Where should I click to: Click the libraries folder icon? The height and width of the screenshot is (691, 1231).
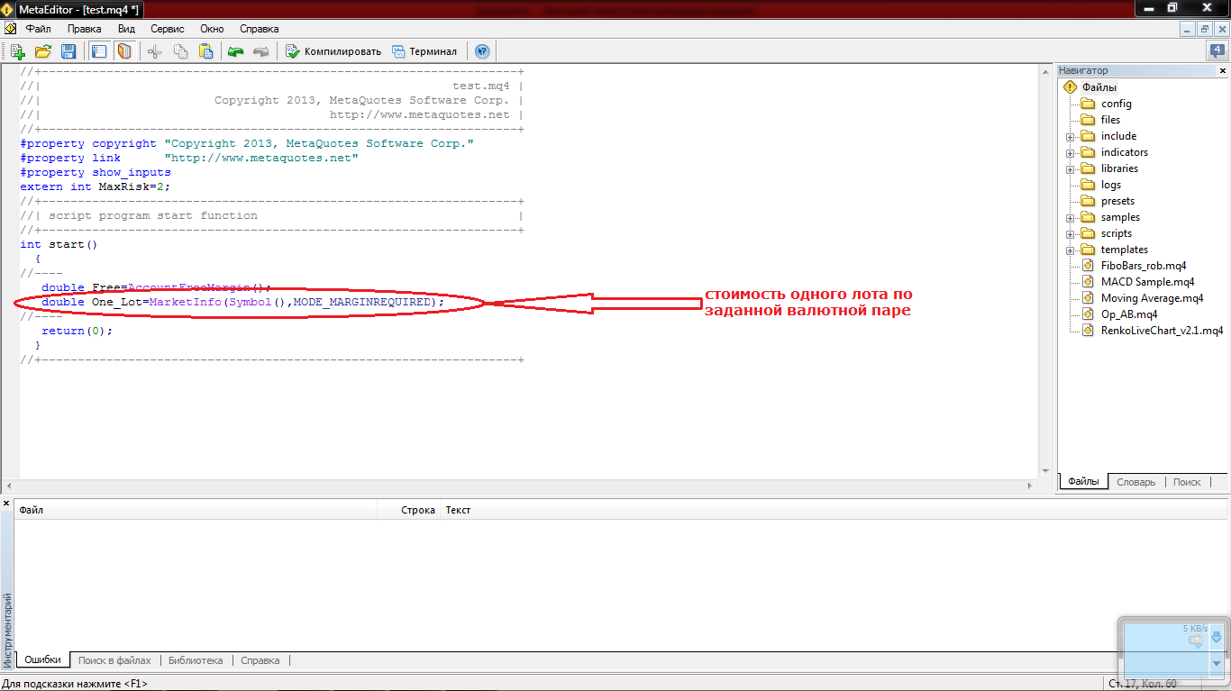click(1088, 168)
